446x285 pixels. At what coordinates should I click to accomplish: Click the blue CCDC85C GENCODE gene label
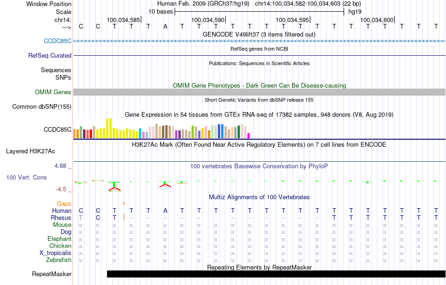57,41
